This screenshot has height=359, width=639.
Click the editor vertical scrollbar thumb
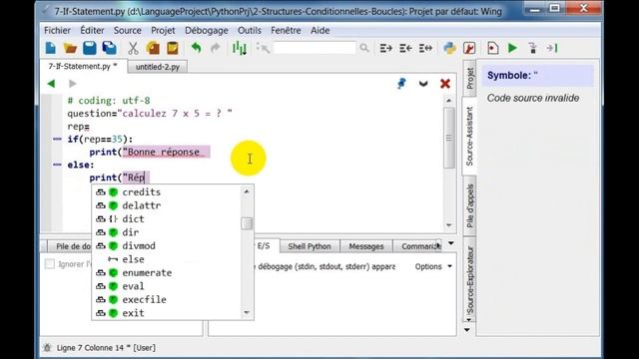click(448, 138)
